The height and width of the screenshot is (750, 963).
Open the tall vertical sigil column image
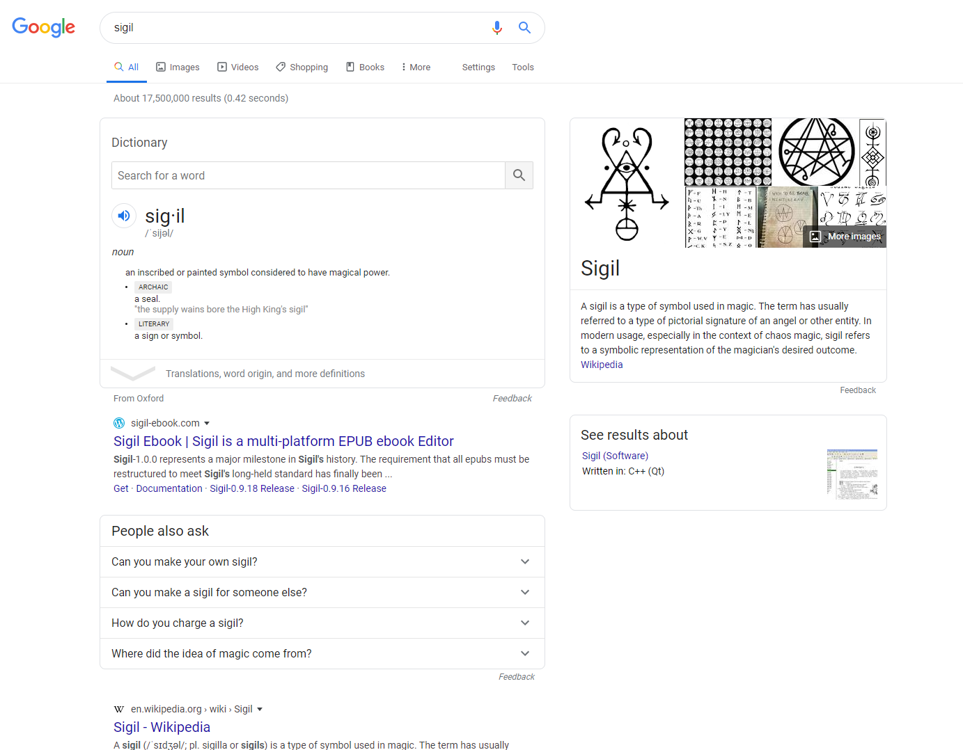click(x=872, y=152)
